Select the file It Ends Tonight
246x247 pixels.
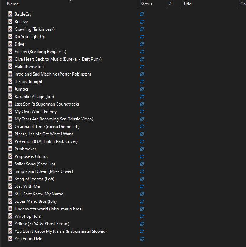click(28, 82)
